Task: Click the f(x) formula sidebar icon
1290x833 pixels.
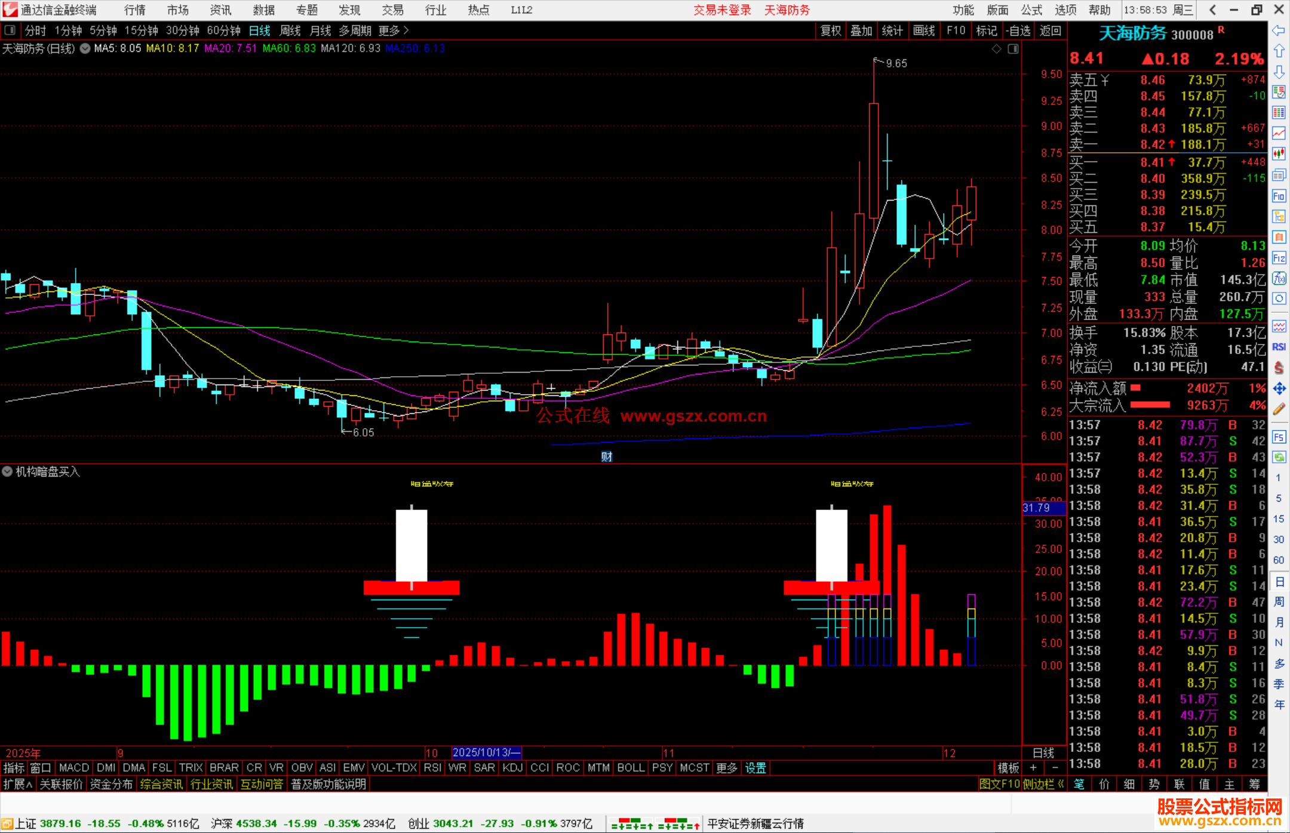Action: (1279, 278)
